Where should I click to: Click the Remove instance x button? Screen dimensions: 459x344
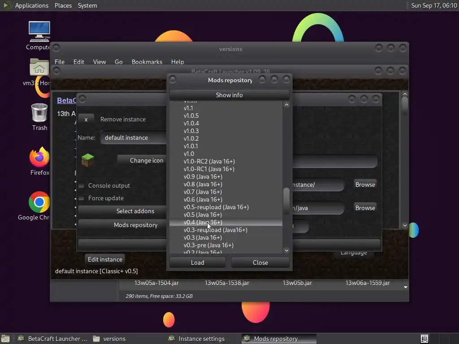tap(86, 119)
